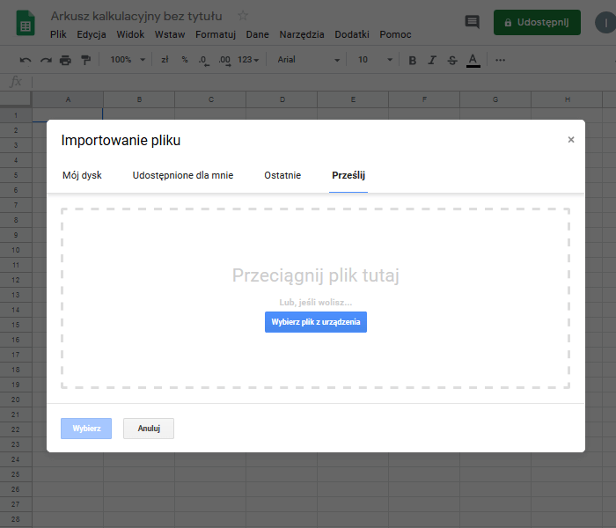Viewport: 616px width, 528px height.
Task: Click the Anuluj button
Action: (x=149, y=429)
